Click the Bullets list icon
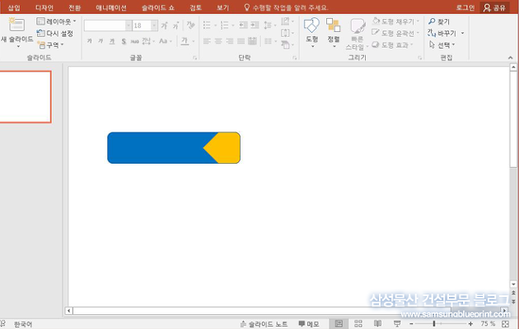519x329 pixels. tap(207, 25)
